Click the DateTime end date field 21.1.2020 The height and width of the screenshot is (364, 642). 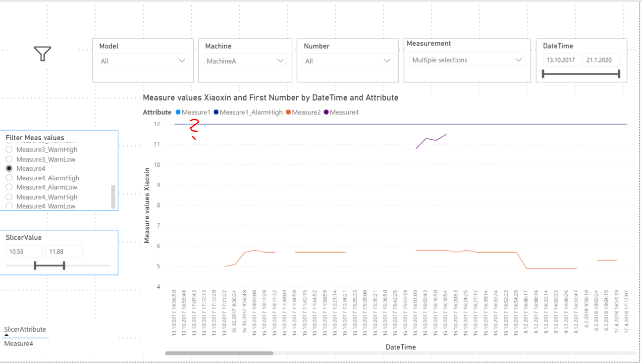point(601,60)
